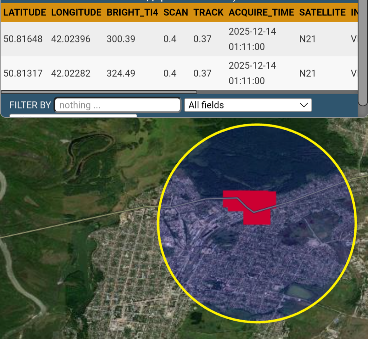Click longitude cell 42.02396
The height and width of the screenshot is (339, 368).
click(71, 39)
